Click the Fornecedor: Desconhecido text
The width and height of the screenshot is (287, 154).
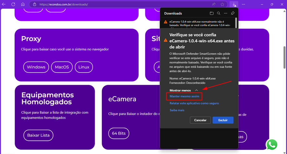pyautogui.click(x=187, y=83)
